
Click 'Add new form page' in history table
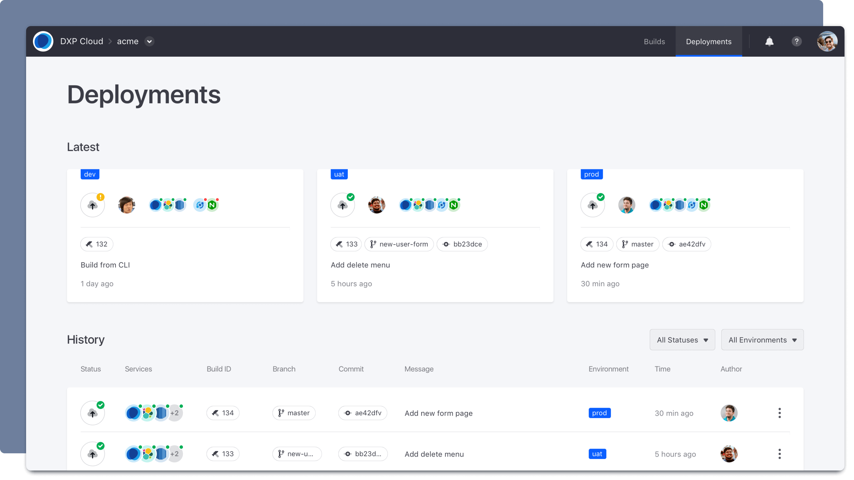pyautogui.click(x=438, y=413)
